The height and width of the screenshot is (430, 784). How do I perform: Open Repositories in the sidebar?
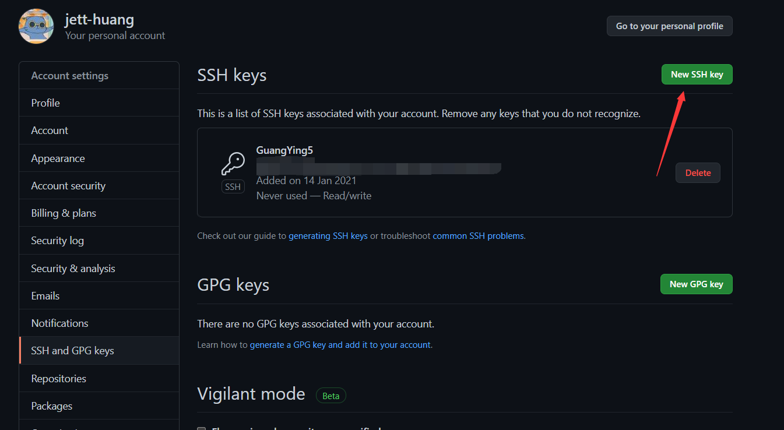pos(58,379)
